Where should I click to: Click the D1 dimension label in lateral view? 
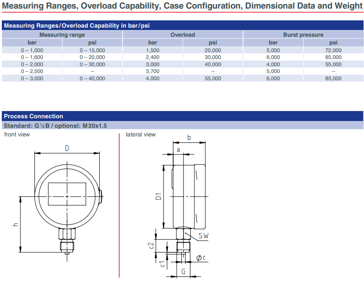159,197
